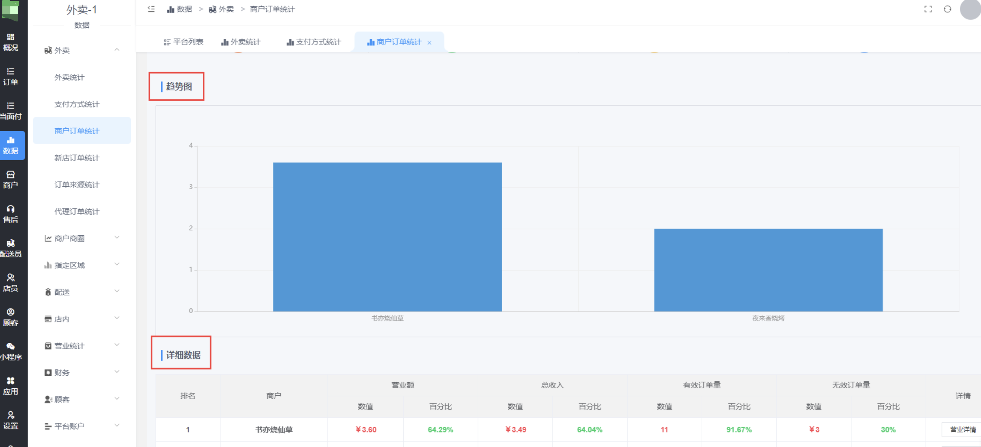The width and height of the screenshot is (981, 447).
Task: Open the 店员 staff sidebar icon
Action: [11, 283]
